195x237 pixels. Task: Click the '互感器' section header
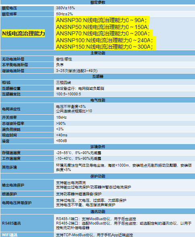98,76
